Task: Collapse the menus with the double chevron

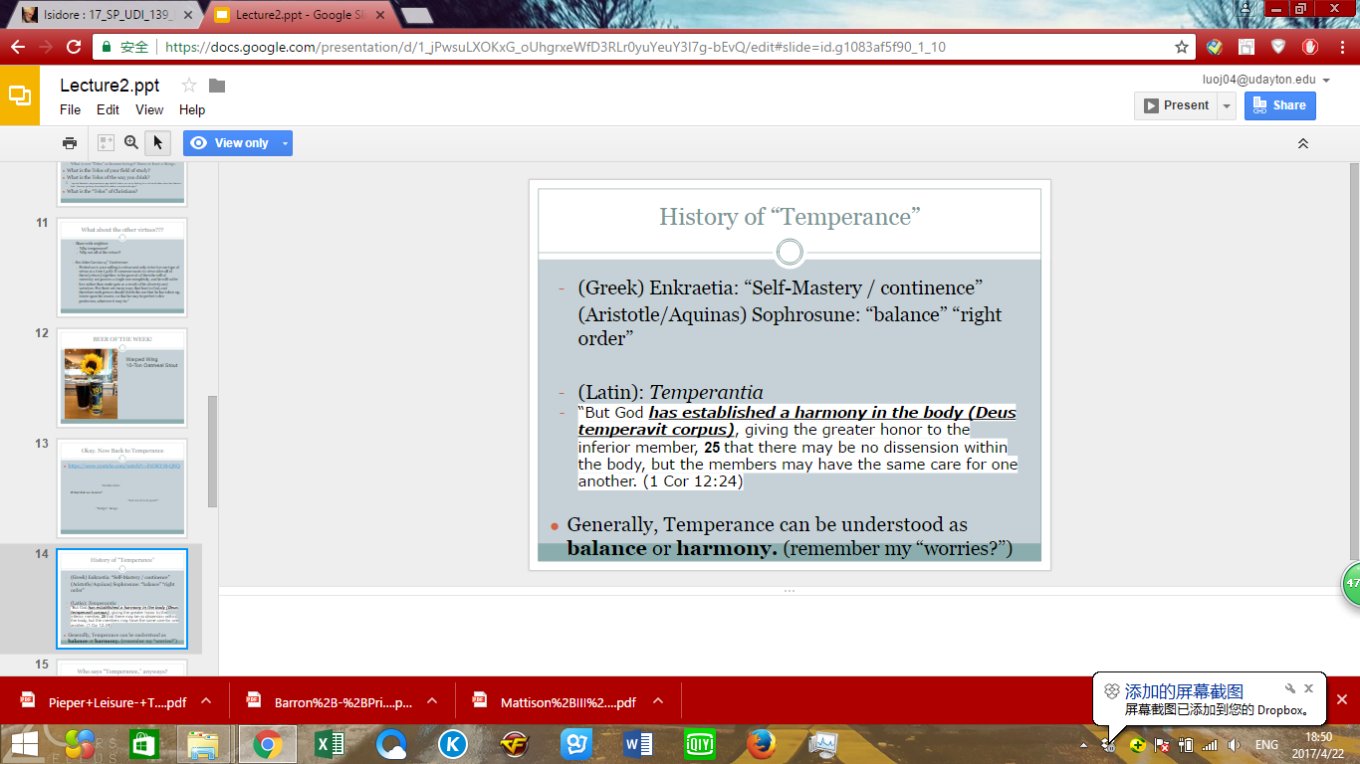Action: tap(1302, 144)
